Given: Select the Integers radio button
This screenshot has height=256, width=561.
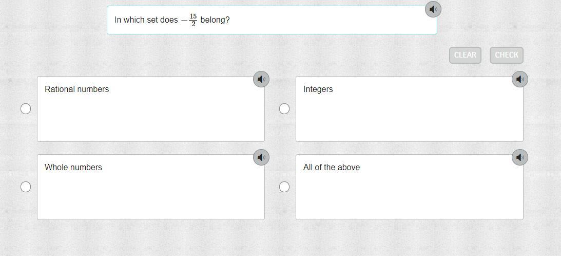Looking at the screenshot, I should [284, 108].
